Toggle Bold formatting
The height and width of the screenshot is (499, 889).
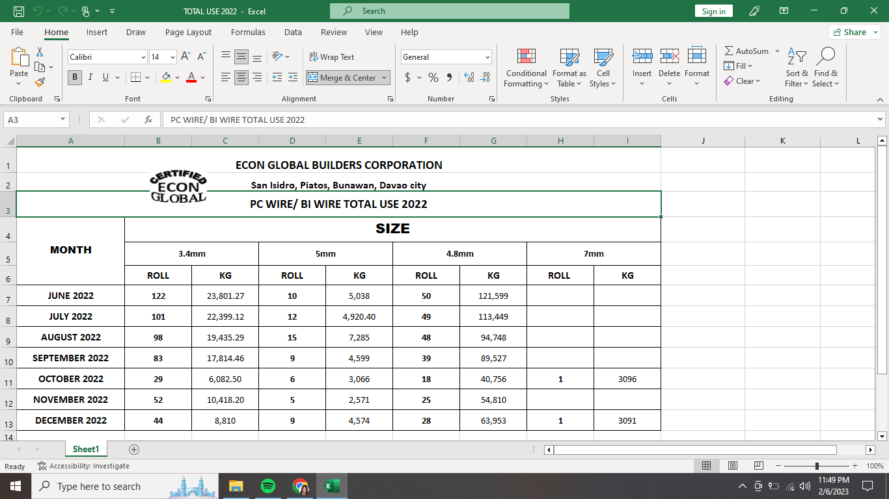(x=75, y=77)
